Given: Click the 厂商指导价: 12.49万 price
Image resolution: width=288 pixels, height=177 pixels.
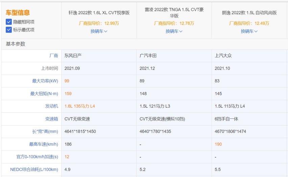Looking at the screenshot, I should [x=249, y=23].
